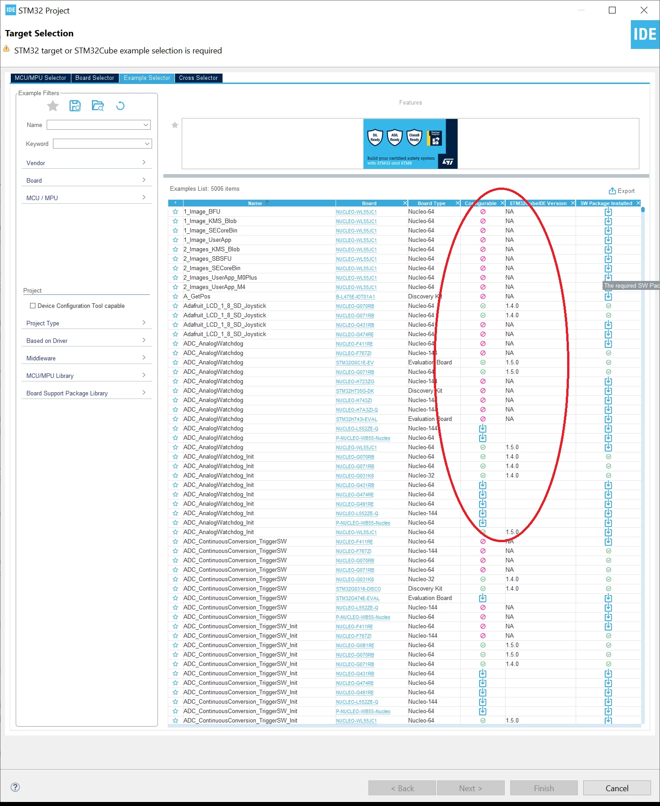Close the Board column with its X
660x806 pixels.
pyautogui.click(x=405, y=203)
